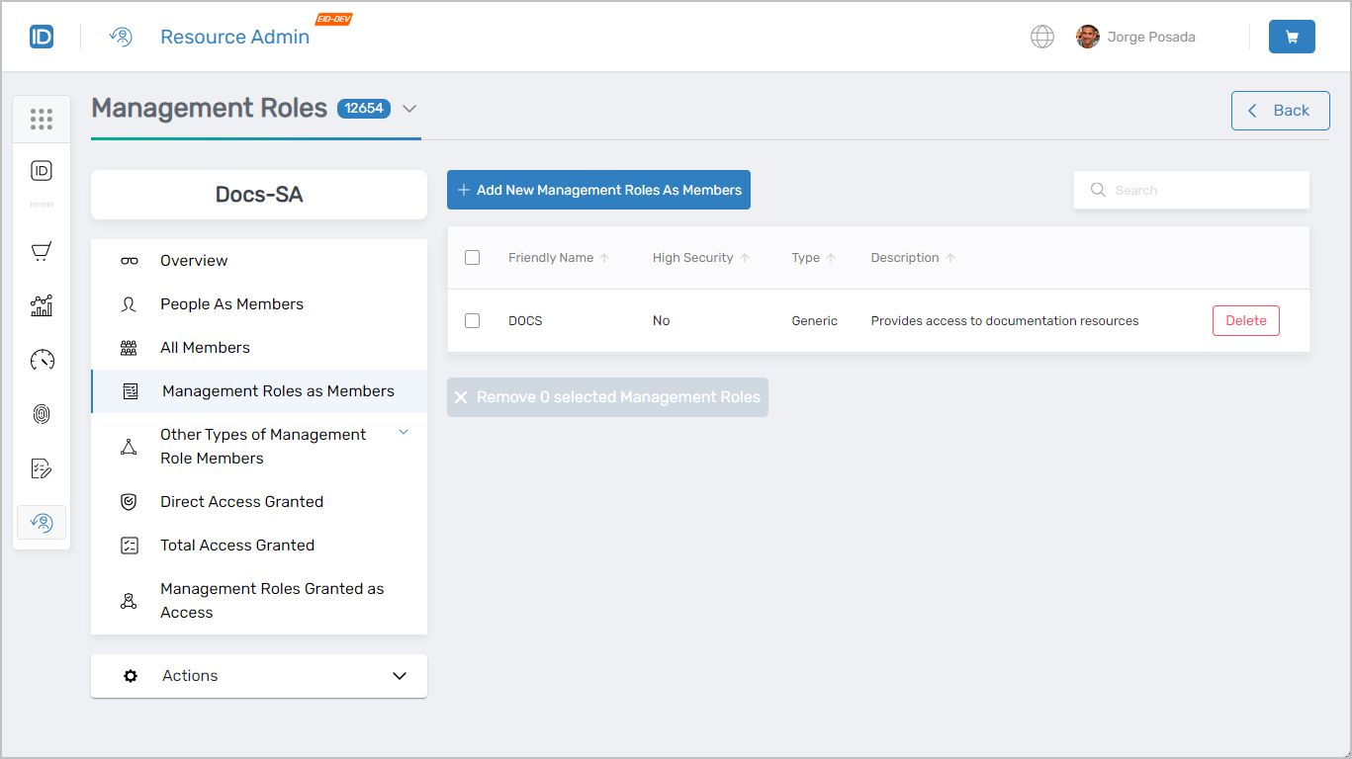
Task: Expand Other Types of Management Role Members
Action: point(403,433)
